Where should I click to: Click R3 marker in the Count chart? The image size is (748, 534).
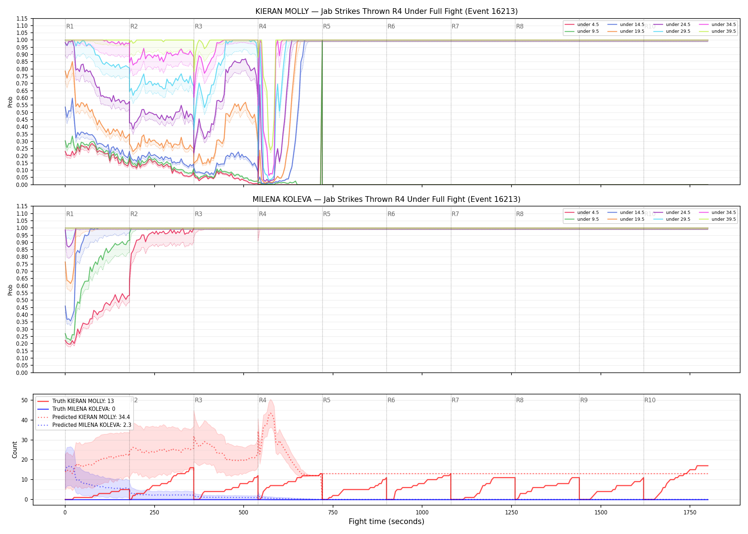[198, 400]
